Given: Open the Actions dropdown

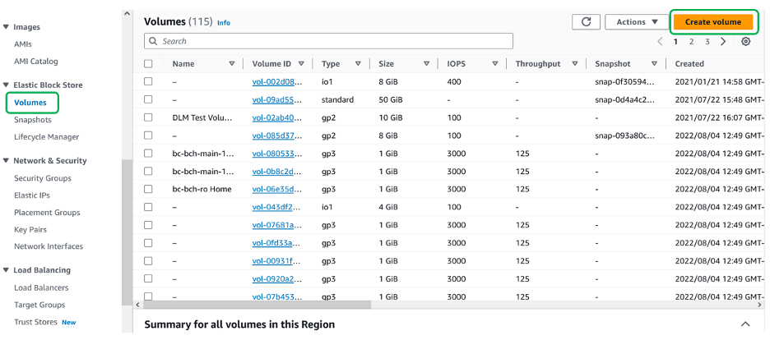Looking at the screenshot, I should click(637, 22).
